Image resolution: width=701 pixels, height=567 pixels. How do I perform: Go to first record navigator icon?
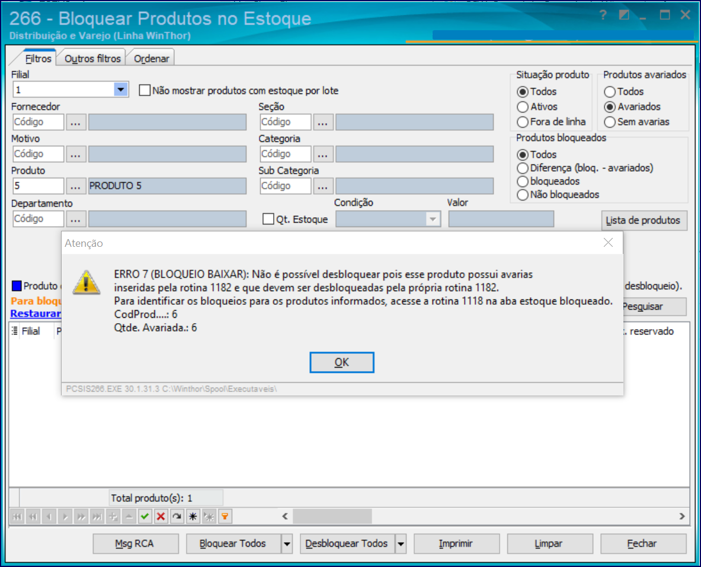(17, 517)
